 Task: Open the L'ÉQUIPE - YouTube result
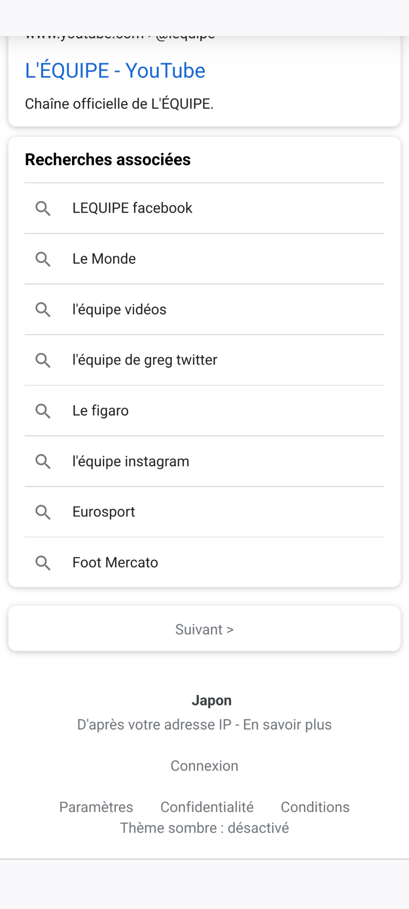tap(115, 71)
